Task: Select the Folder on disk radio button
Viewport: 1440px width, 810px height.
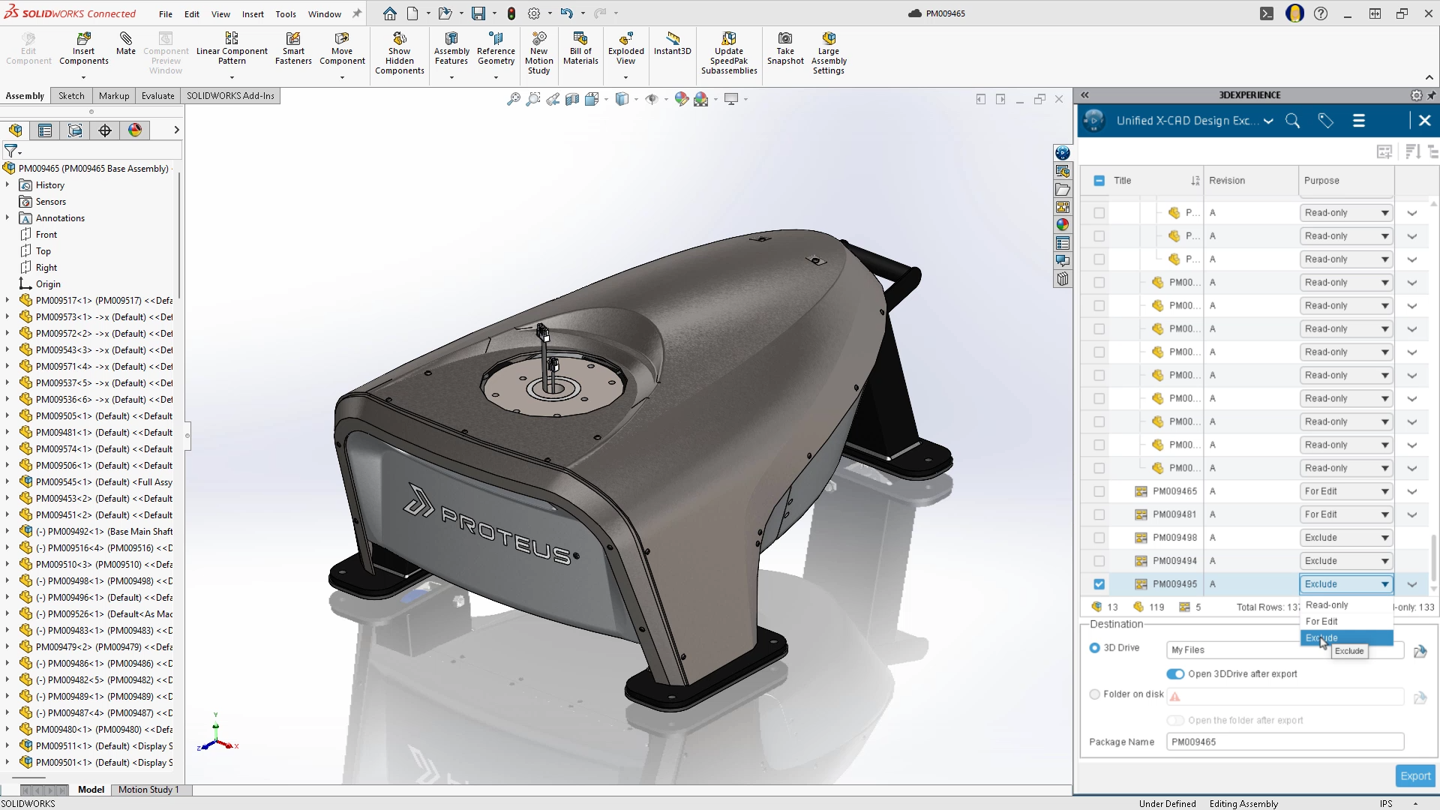Action: click(1094, 694)
